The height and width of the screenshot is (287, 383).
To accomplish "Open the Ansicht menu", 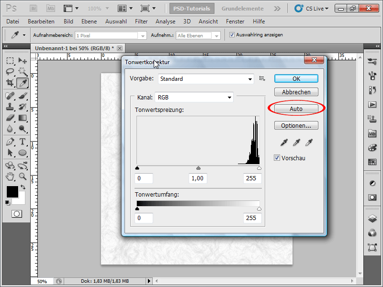I will tap(208, 22).
